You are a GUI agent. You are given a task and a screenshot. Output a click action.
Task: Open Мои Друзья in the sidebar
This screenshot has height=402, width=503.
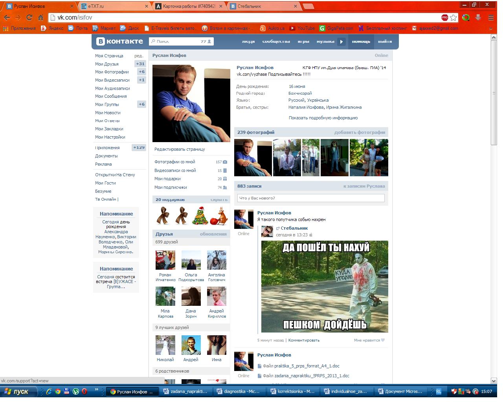107,64
